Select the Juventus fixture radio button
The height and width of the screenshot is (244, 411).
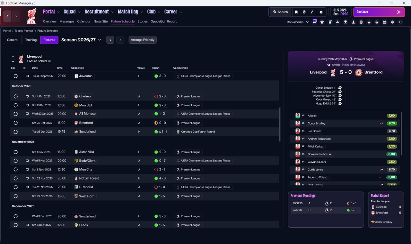point(15,76)
